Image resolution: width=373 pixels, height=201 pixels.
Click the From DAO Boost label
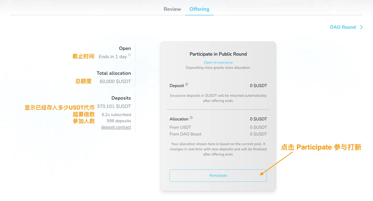click(x=185, y=134)
